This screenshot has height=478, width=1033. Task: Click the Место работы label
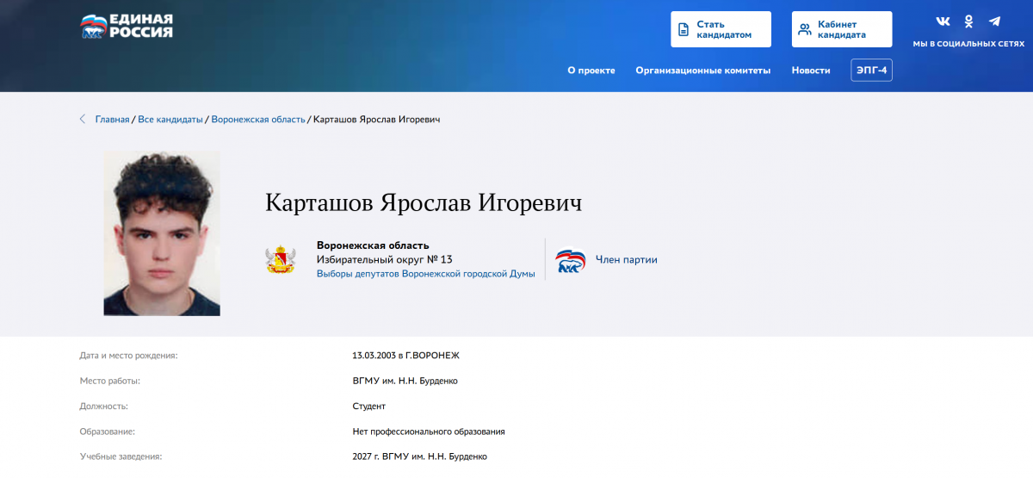pos(110,381)
